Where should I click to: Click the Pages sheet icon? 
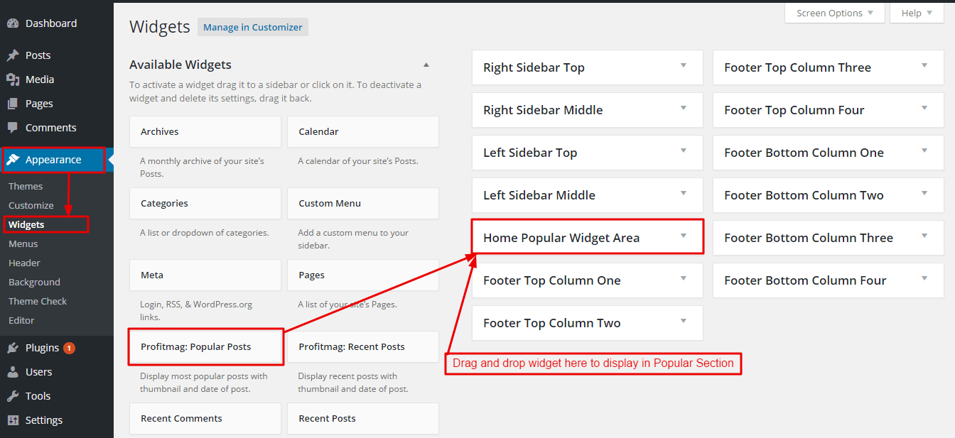13,104
